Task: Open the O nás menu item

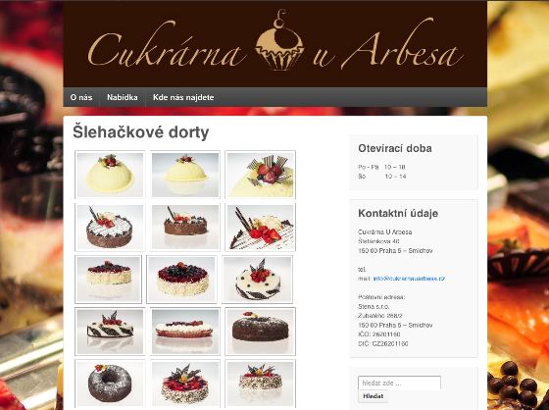Action: pyautogui.click(x=81, y=97)
